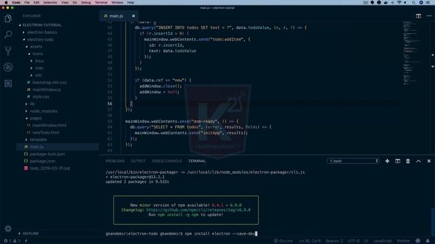435x244 pixels.
Task: Open the Extensions view icon
Action: click(x=8, y=83)
